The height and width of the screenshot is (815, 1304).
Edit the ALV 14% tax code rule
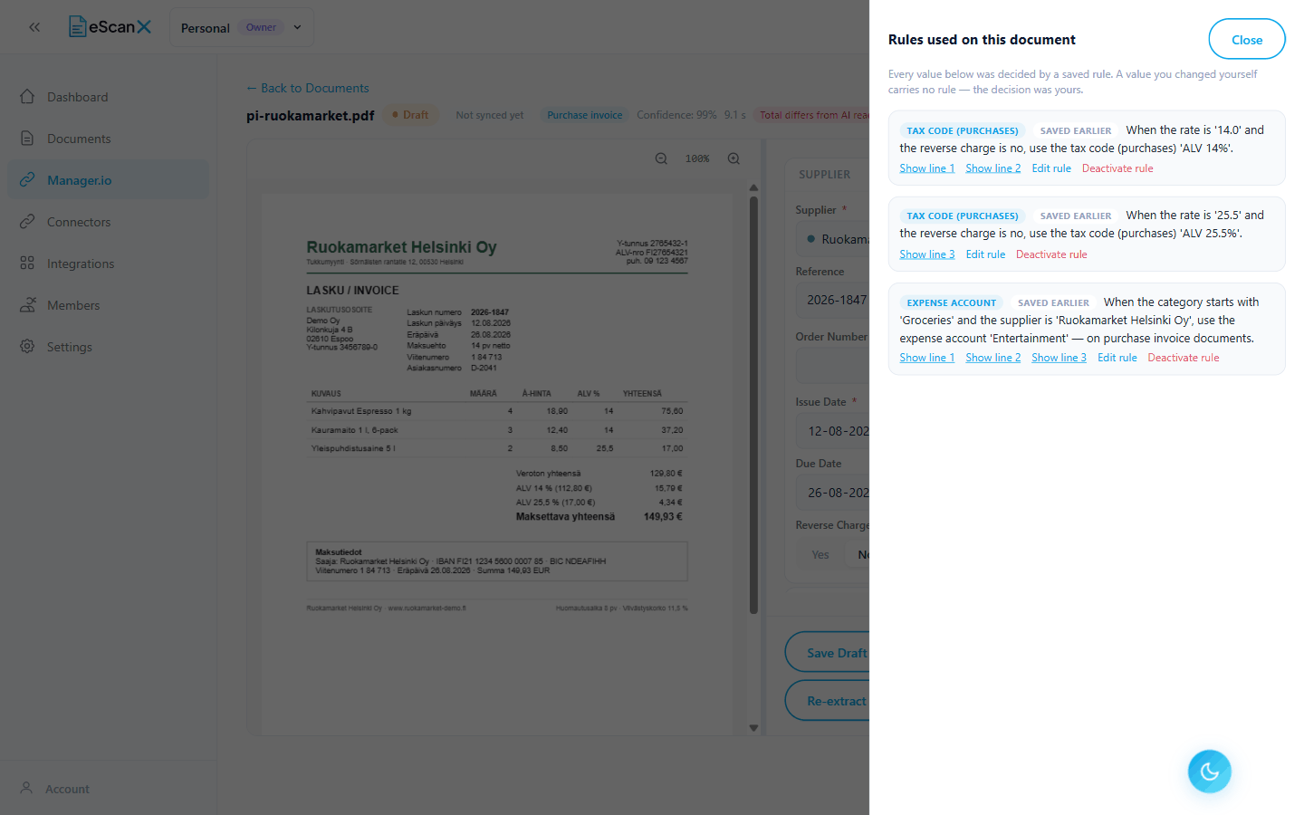(x=1051, y=168)
